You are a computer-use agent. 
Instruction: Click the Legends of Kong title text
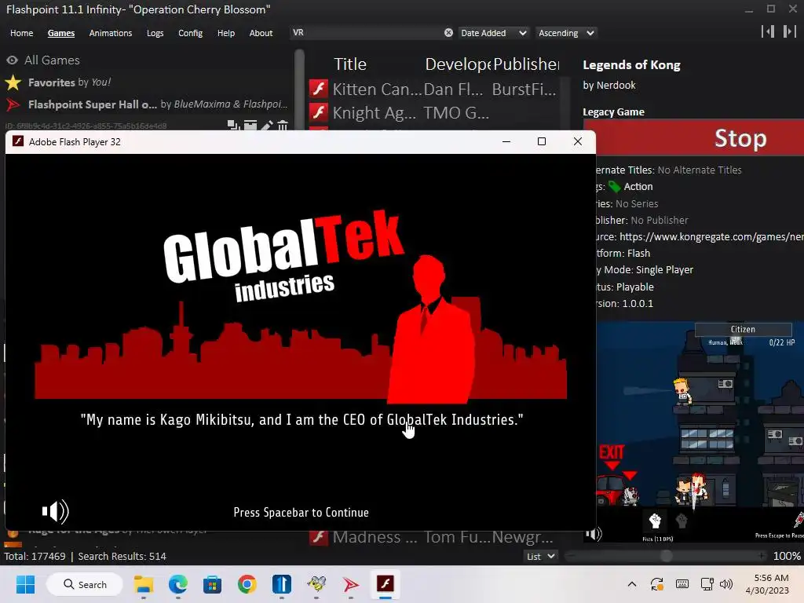[x=632, y=65]
